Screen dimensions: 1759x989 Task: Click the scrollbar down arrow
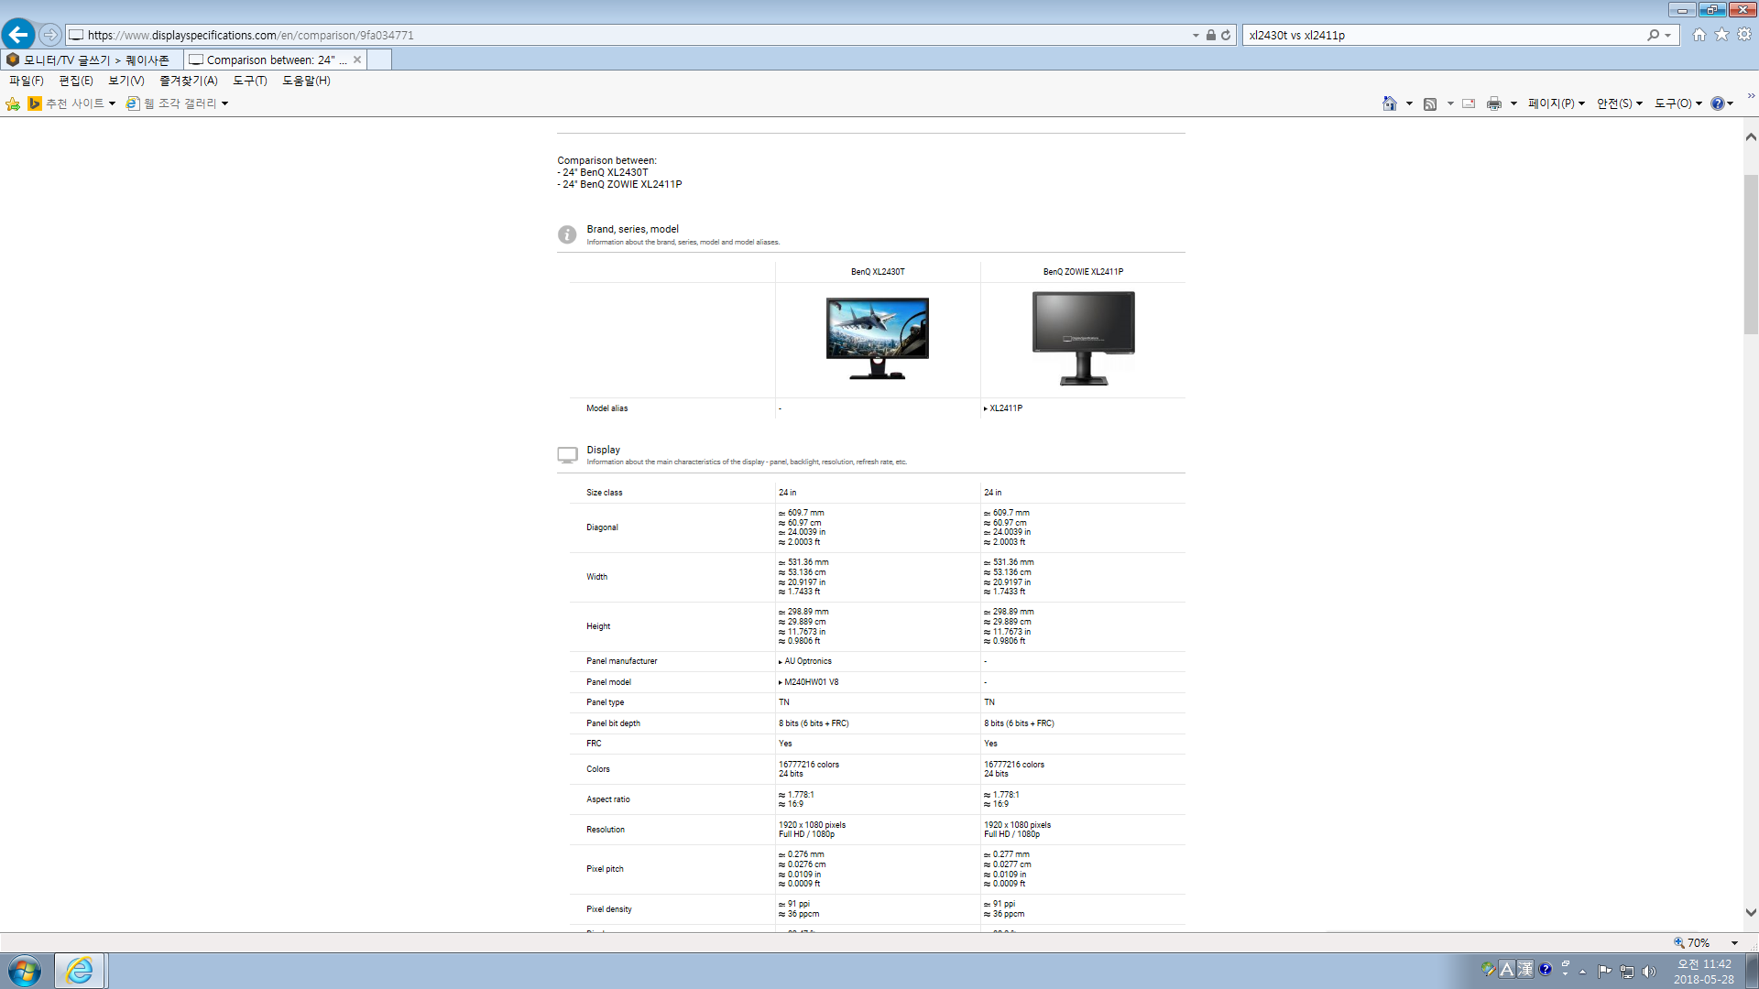click(1751, 912)
